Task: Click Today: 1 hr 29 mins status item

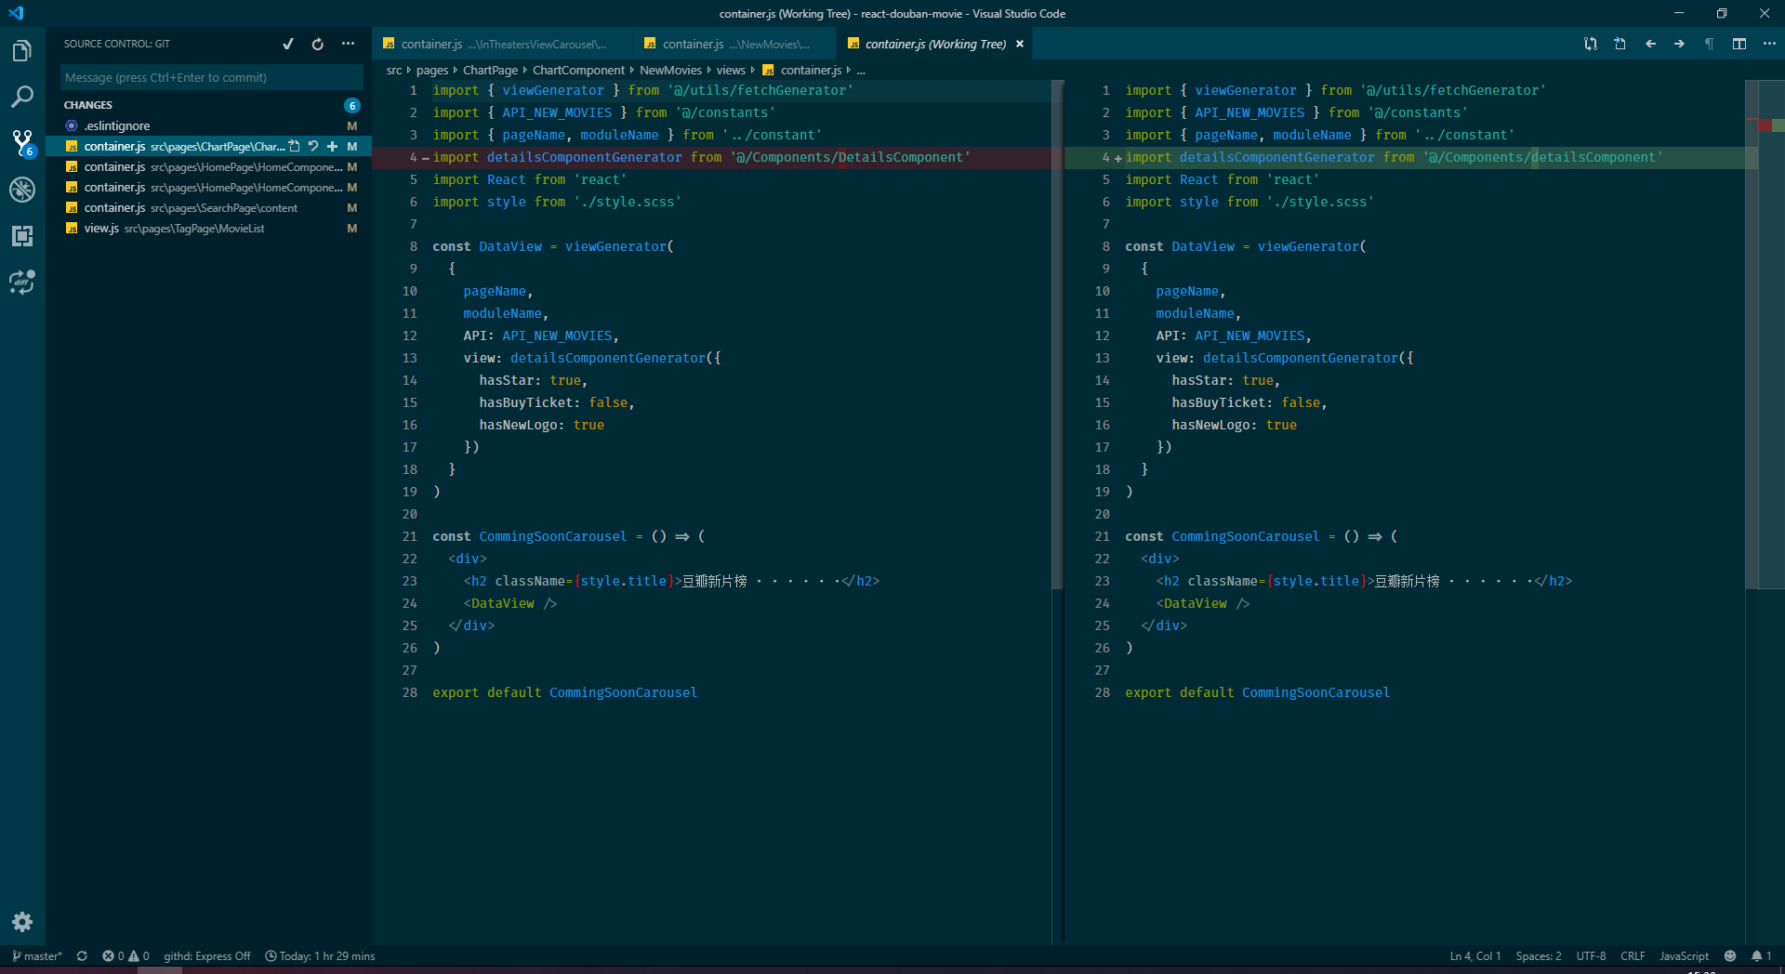Action: [320, 955]
